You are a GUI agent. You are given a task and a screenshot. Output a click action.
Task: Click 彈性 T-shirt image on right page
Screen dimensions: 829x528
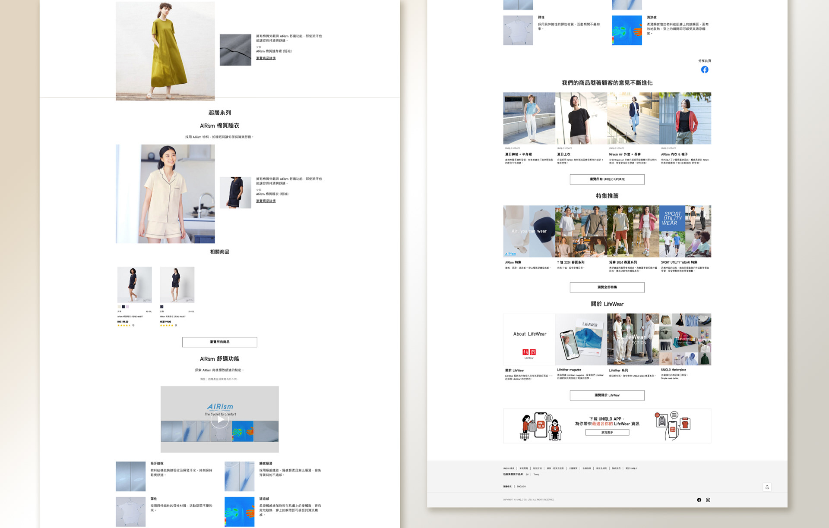pos(518,30)
